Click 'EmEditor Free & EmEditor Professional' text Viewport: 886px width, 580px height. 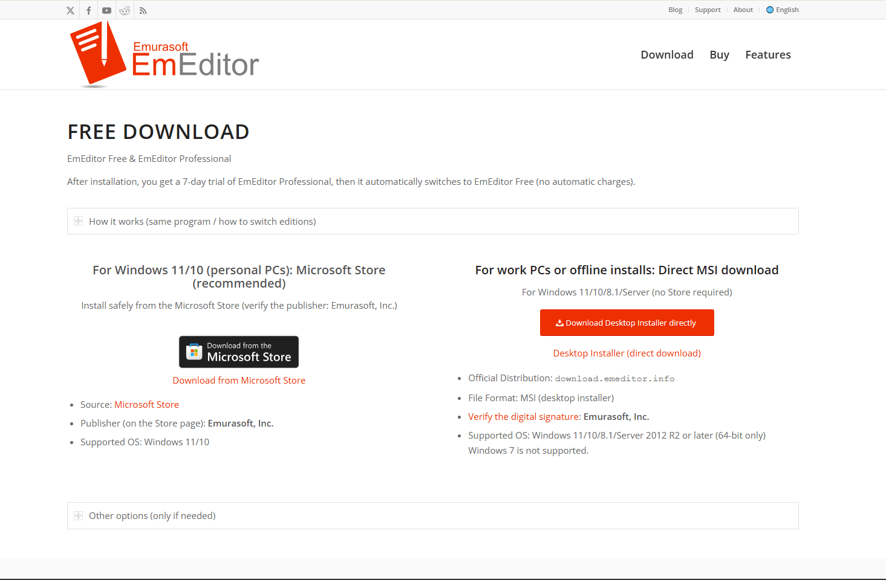149,159
